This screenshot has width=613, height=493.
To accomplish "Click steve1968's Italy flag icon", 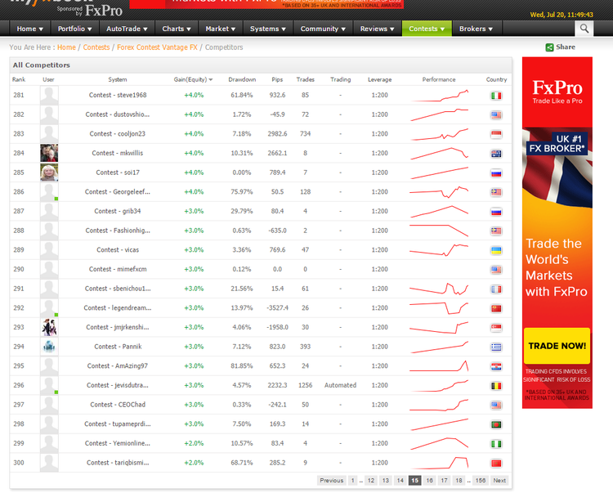I will click(x=496, y=96).
